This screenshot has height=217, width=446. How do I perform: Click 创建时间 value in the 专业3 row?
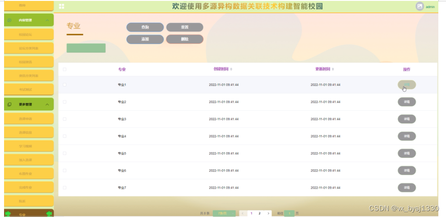pos(224,119)
